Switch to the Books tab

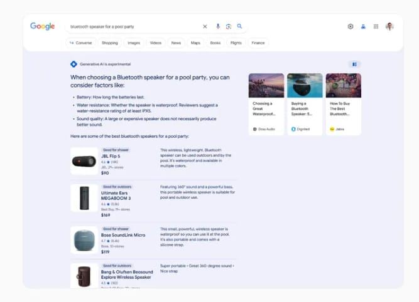[x=215, y=43]
